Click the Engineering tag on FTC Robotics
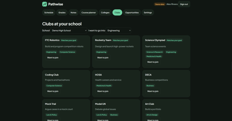The height and width of the screenshot is (121, 232). pyautogui.click(x=51, y=52)
